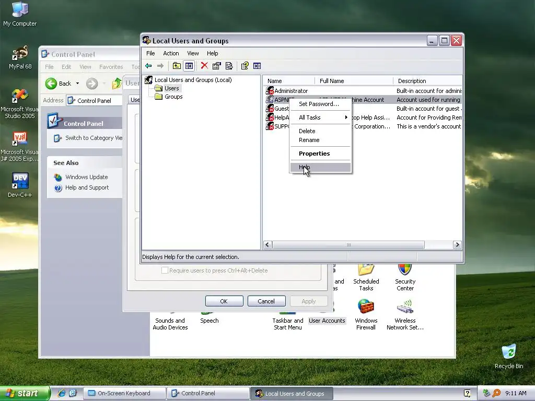The width and height of the screenshot is (535, 401).
Task: Open My Computer on the desktop
Action: pos(20,14)
